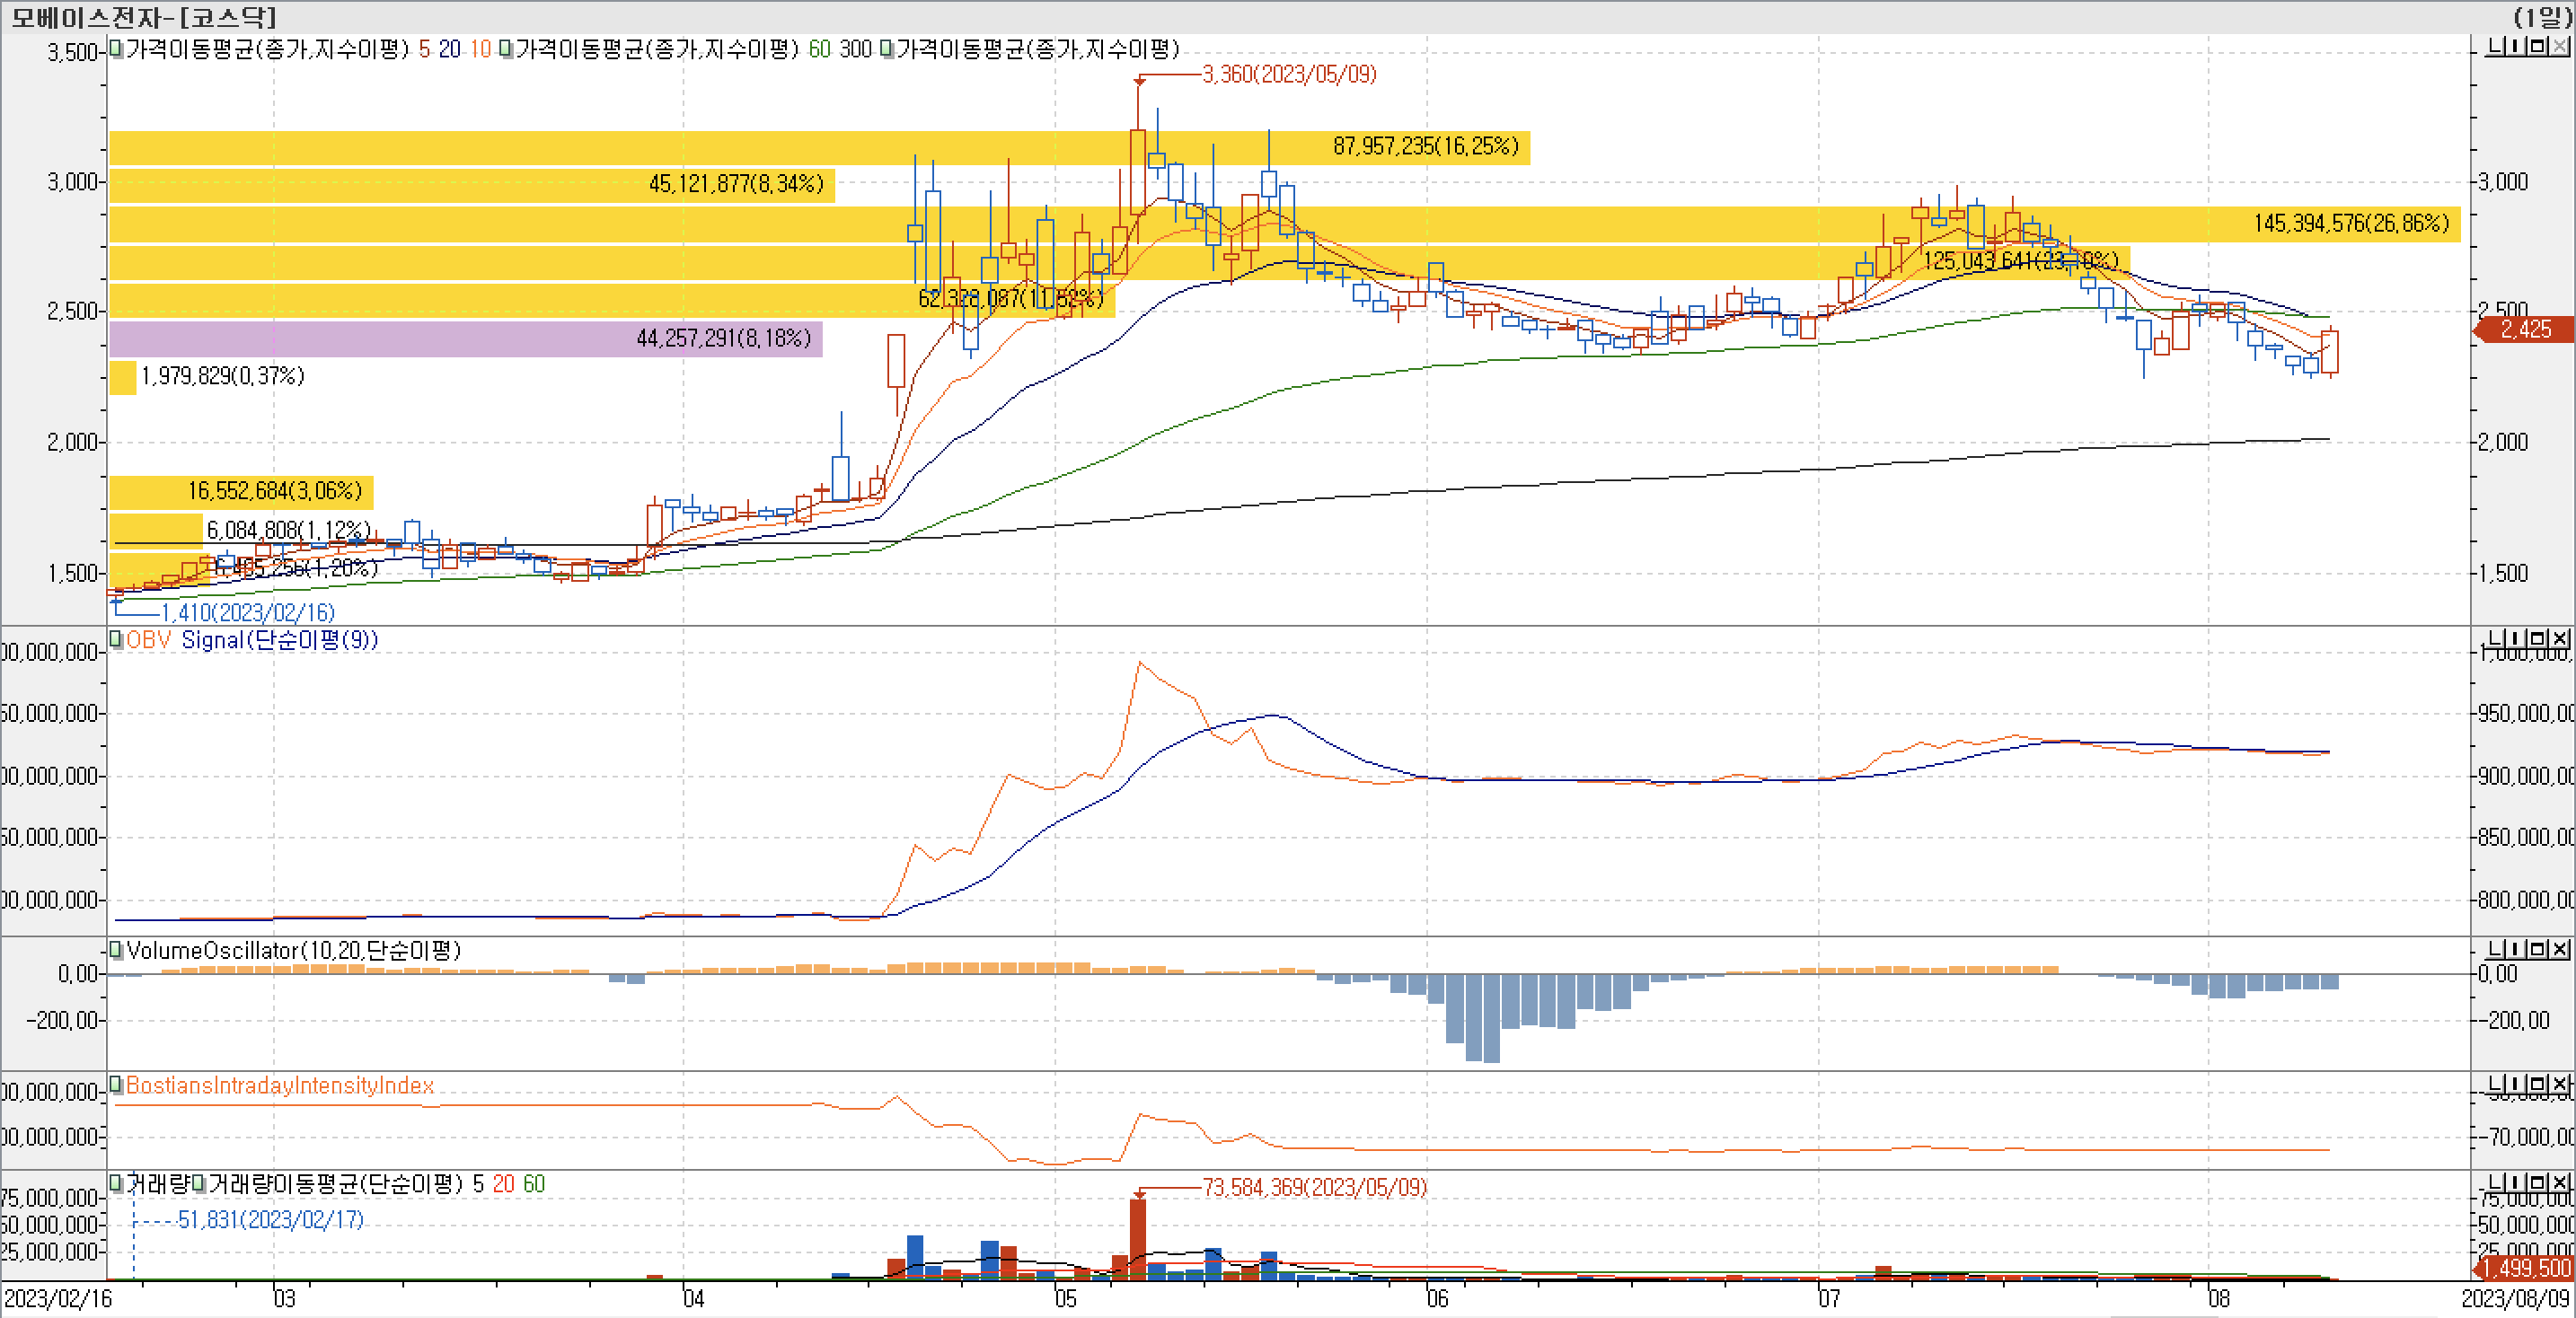The height and width of the screenshot is (1318, 2576).
Task: Click the first layout icon in the VolumeOscillator panel header
Action: 2496,949
